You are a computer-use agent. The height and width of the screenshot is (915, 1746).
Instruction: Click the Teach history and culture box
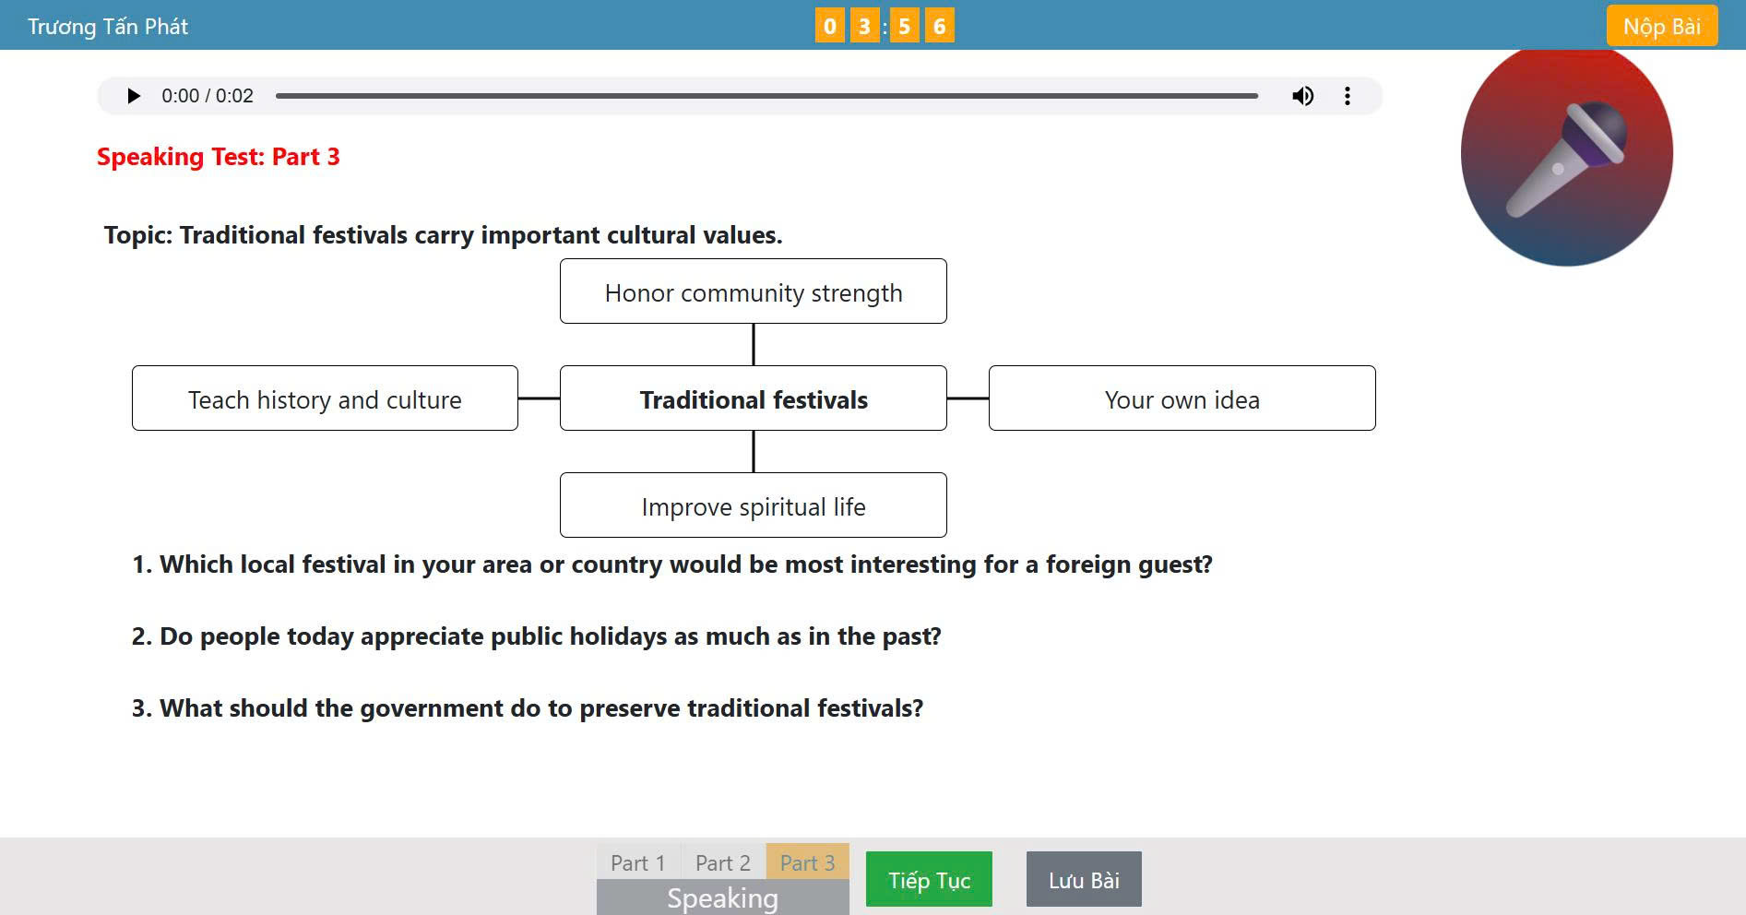[x=325, y=399]
